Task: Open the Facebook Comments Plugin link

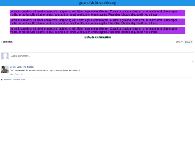Action: (x=14, y=80)
